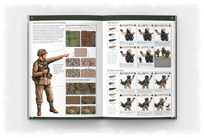Screen dimensions: 204x138
Task: Click helmet icon on Pea Dot Stone Grey step
Action: (x=152, y=95)
